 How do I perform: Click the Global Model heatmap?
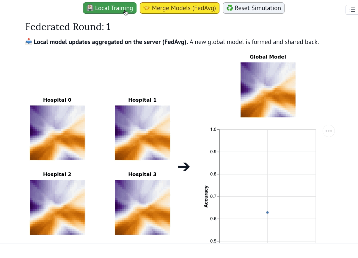[x=268, y=90]
